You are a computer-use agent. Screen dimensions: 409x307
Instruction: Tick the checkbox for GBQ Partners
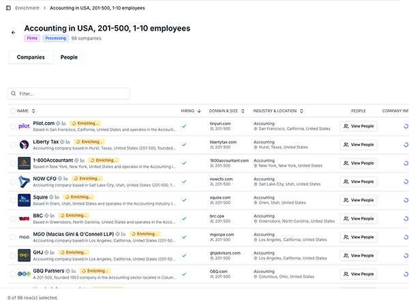pyautogui.click(x=12, y=274)
